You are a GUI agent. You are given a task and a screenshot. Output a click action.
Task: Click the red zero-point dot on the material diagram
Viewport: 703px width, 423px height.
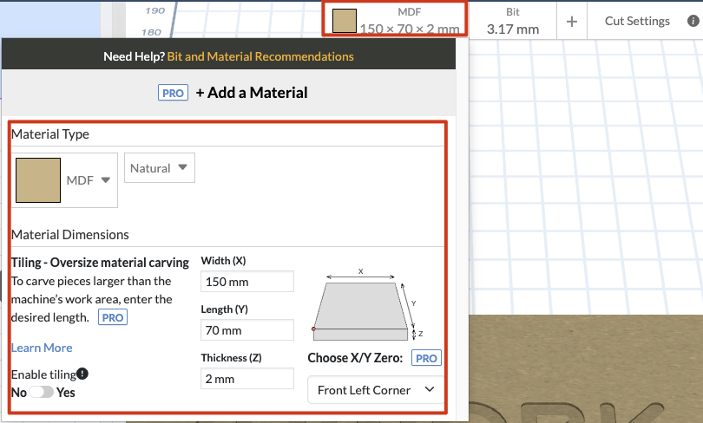point(313,329)
